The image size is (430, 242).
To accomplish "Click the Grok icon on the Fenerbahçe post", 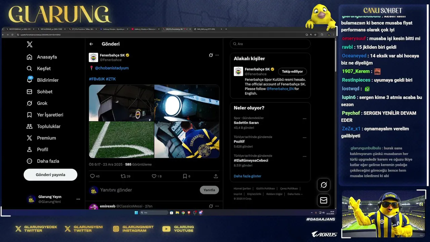I will click(211, 55).
